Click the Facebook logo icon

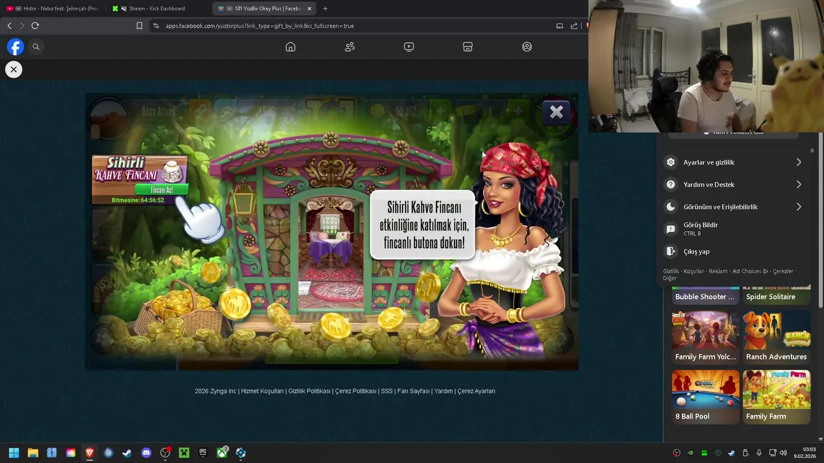click(15, 47)
